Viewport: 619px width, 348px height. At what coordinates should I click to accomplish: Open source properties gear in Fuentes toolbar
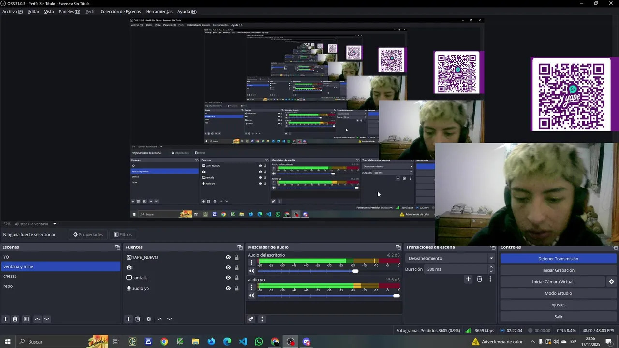149,319
